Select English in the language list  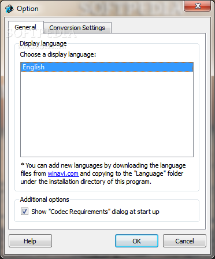pyautogui.click(x=107, y=67)
